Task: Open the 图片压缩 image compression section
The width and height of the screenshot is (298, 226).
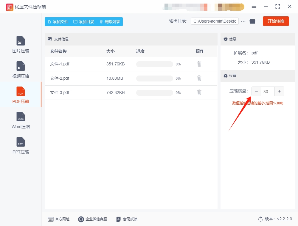Action: (21, 44)
